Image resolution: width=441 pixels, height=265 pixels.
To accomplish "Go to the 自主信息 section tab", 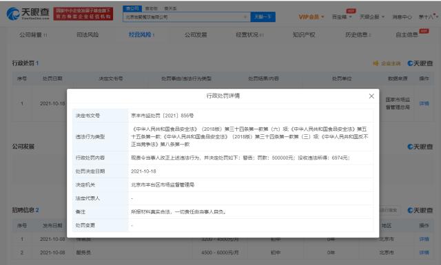I will pos(407,34).
